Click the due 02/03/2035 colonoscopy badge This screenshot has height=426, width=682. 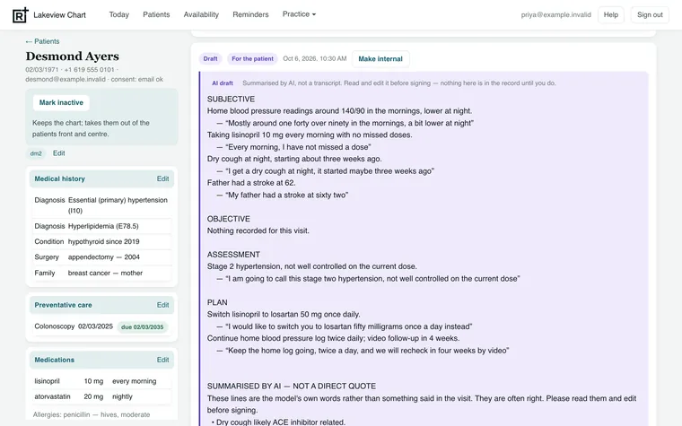(x=142, y=326)
